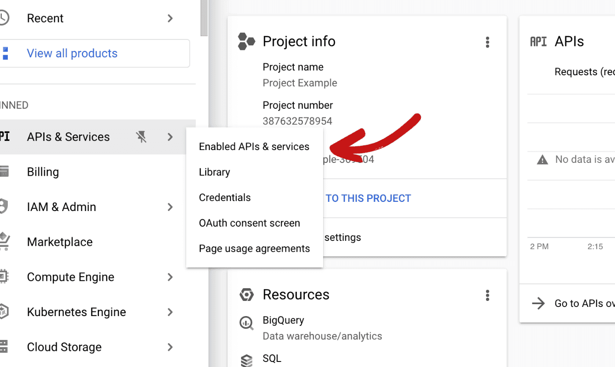Click the Project info hexagon icon
This screenshot has width=615, height=367.
coord(246,41)
